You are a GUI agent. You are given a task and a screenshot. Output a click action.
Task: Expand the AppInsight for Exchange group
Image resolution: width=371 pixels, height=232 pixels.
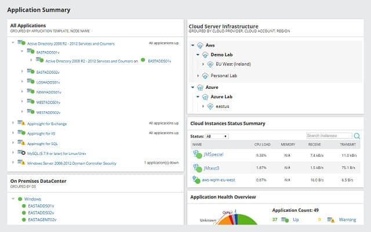[13, 123]
